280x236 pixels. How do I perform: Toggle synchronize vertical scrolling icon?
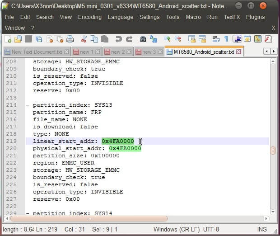tap(192, 39)
